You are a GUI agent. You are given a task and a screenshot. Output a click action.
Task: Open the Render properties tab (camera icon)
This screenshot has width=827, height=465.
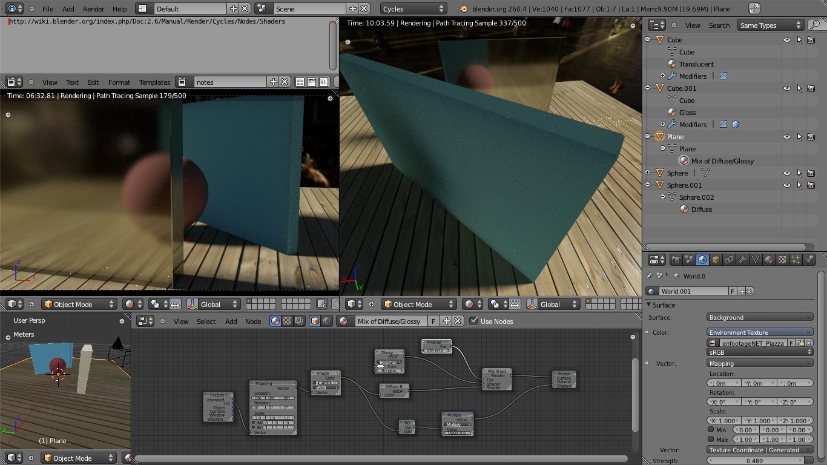676,260
